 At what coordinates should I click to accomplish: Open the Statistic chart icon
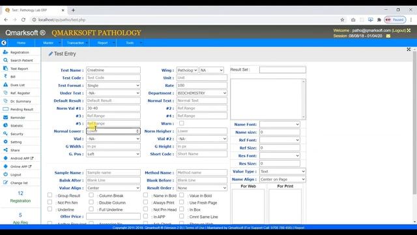pos(5,125)
